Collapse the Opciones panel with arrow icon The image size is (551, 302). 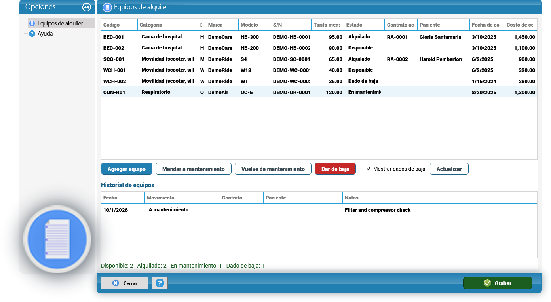click(87, 7)
